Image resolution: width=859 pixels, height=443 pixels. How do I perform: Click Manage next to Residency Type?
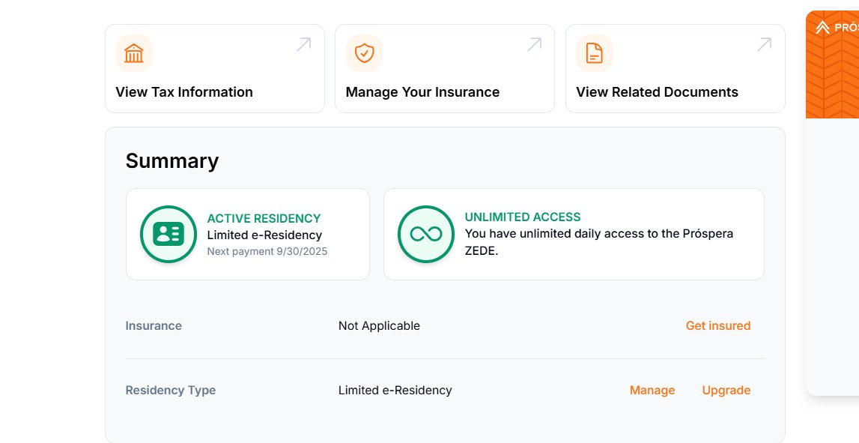[x=652, y=390]
